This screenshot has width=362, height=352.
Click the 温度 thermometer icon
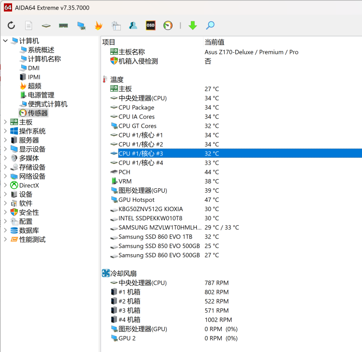(105, 79)
